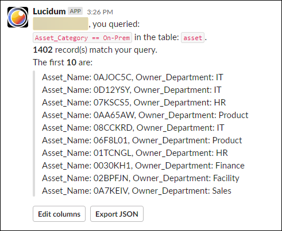Select the 06F8L01 Product asset row
Screen dimensions: 282x231
click(142, 140)
